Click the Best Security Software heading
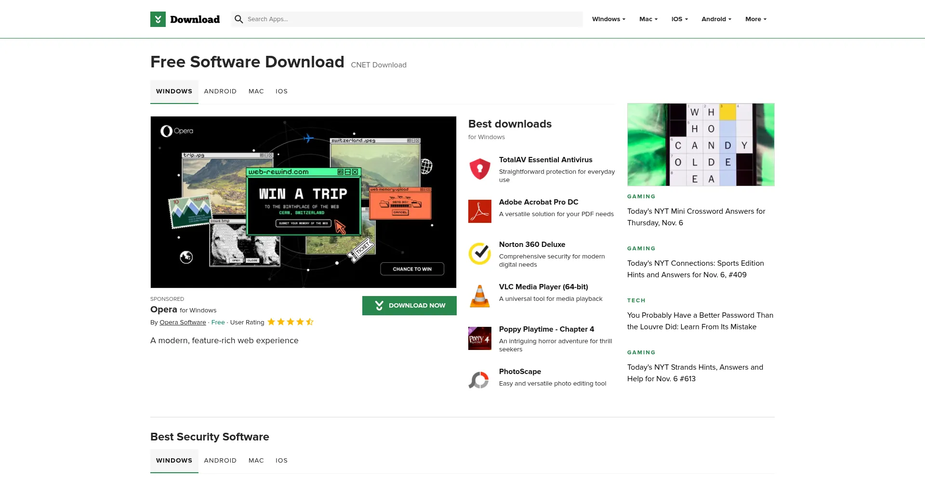This screenshot has height=478, width=925. tap(210, 437)
